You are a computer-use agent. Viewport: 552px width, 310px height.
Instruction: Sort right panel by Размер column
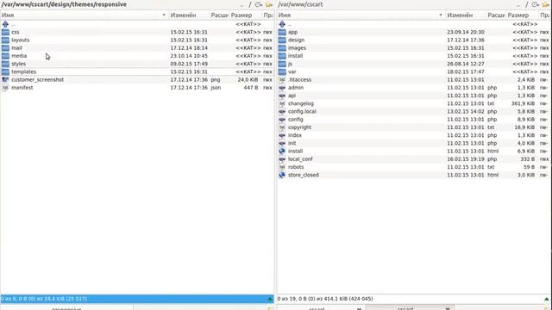pyautogui.click(x=523, y=15)
